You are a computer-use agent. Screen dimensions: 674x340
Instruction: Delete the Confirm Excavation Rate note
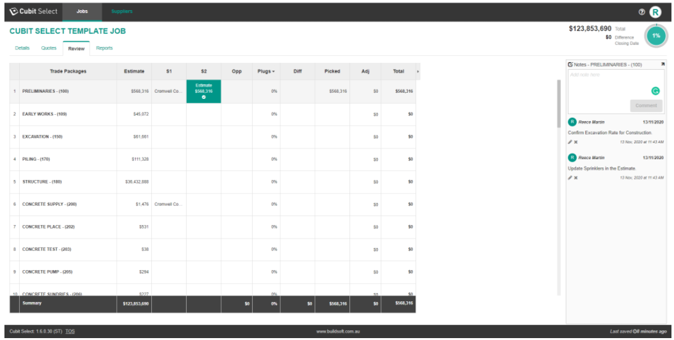(576, 142)
